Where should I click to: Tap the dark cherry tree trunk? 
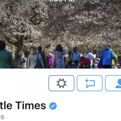click(19, 47)
